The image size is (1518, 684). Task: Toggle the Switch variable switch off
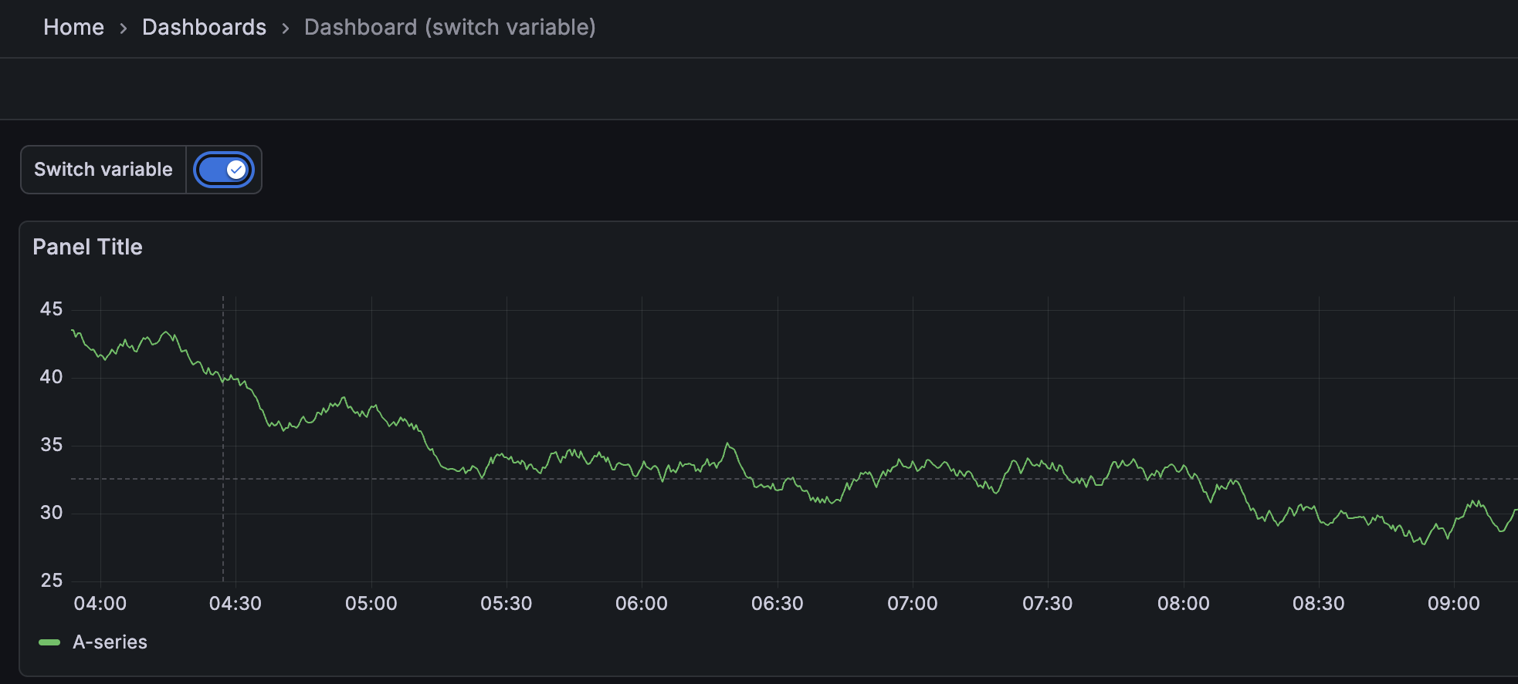(223, 170)
